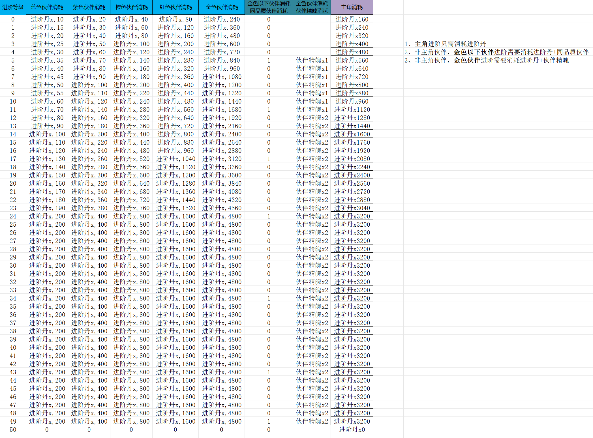Click note 2 about 金色以下伙伴

pyautogui.click(x=496, y=52)
